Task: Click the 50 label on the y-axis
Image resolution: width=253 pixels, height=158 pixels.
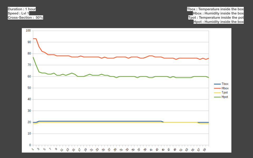Action: pyautogui.click(x=29, y=88)
